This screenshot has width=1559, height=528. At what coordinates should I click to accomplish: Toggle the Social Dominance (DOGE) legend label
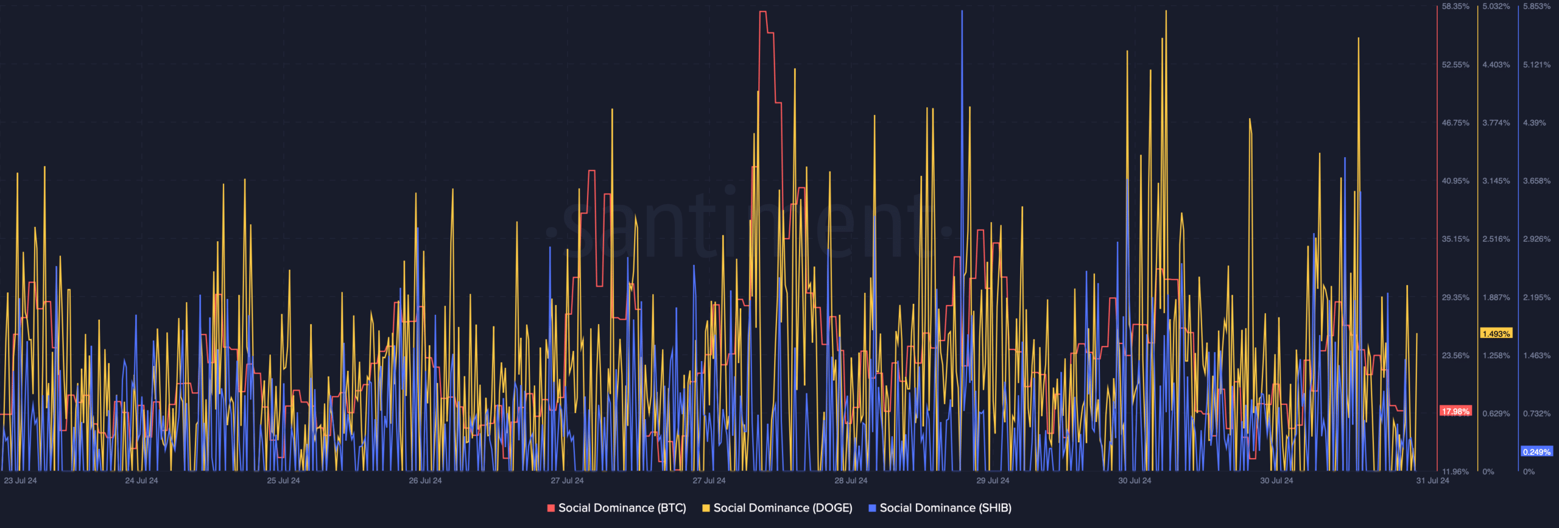coord(783,508)
